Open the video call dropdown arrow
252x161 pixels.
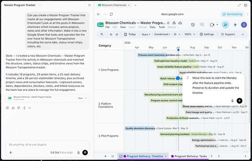[x=217, y=25]
